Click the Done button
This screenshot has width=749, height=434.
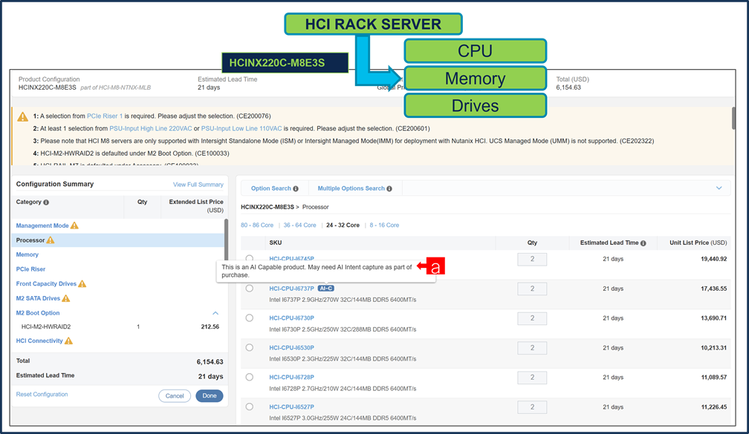[210, 396]
